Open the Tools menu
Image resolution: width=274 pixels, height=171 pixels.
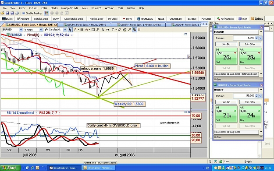pos(120,8)
